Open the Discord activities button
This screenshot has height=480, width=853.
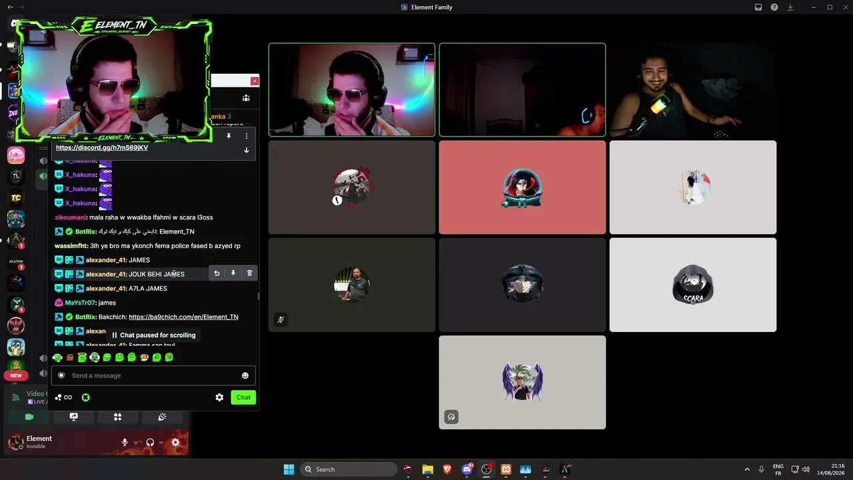pos(117,417)
